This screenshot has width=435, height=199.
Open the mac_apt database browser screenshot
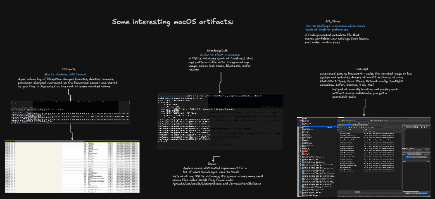364,157
